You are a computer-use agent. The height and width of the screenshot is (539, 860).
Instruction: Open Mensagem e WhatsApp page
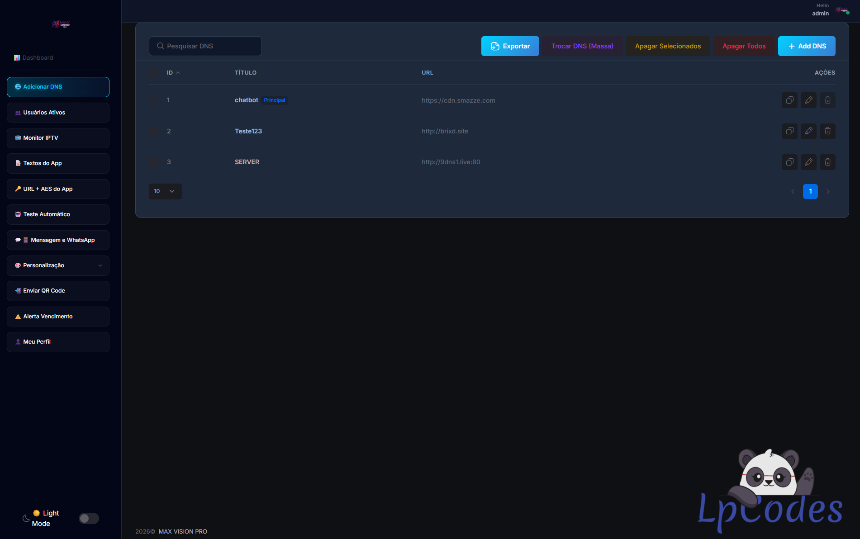click(58, 240)
